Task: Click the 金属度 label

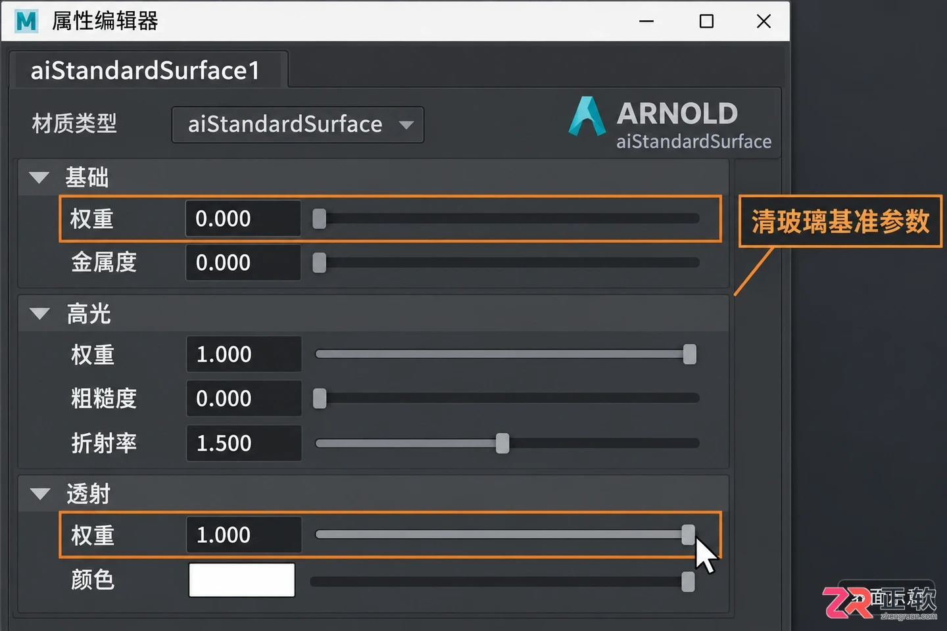Action: (104, 262)
